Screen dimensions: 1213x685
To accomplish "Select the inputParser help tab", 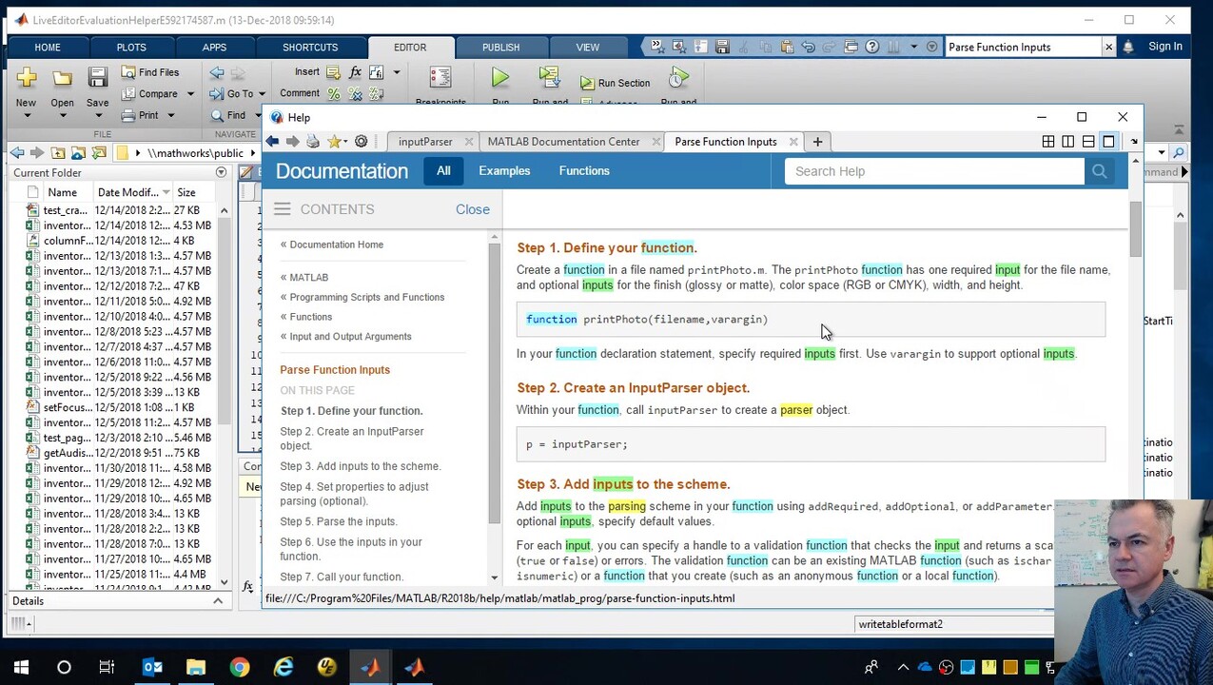I will pyautogui.click(x=425, y=142).
